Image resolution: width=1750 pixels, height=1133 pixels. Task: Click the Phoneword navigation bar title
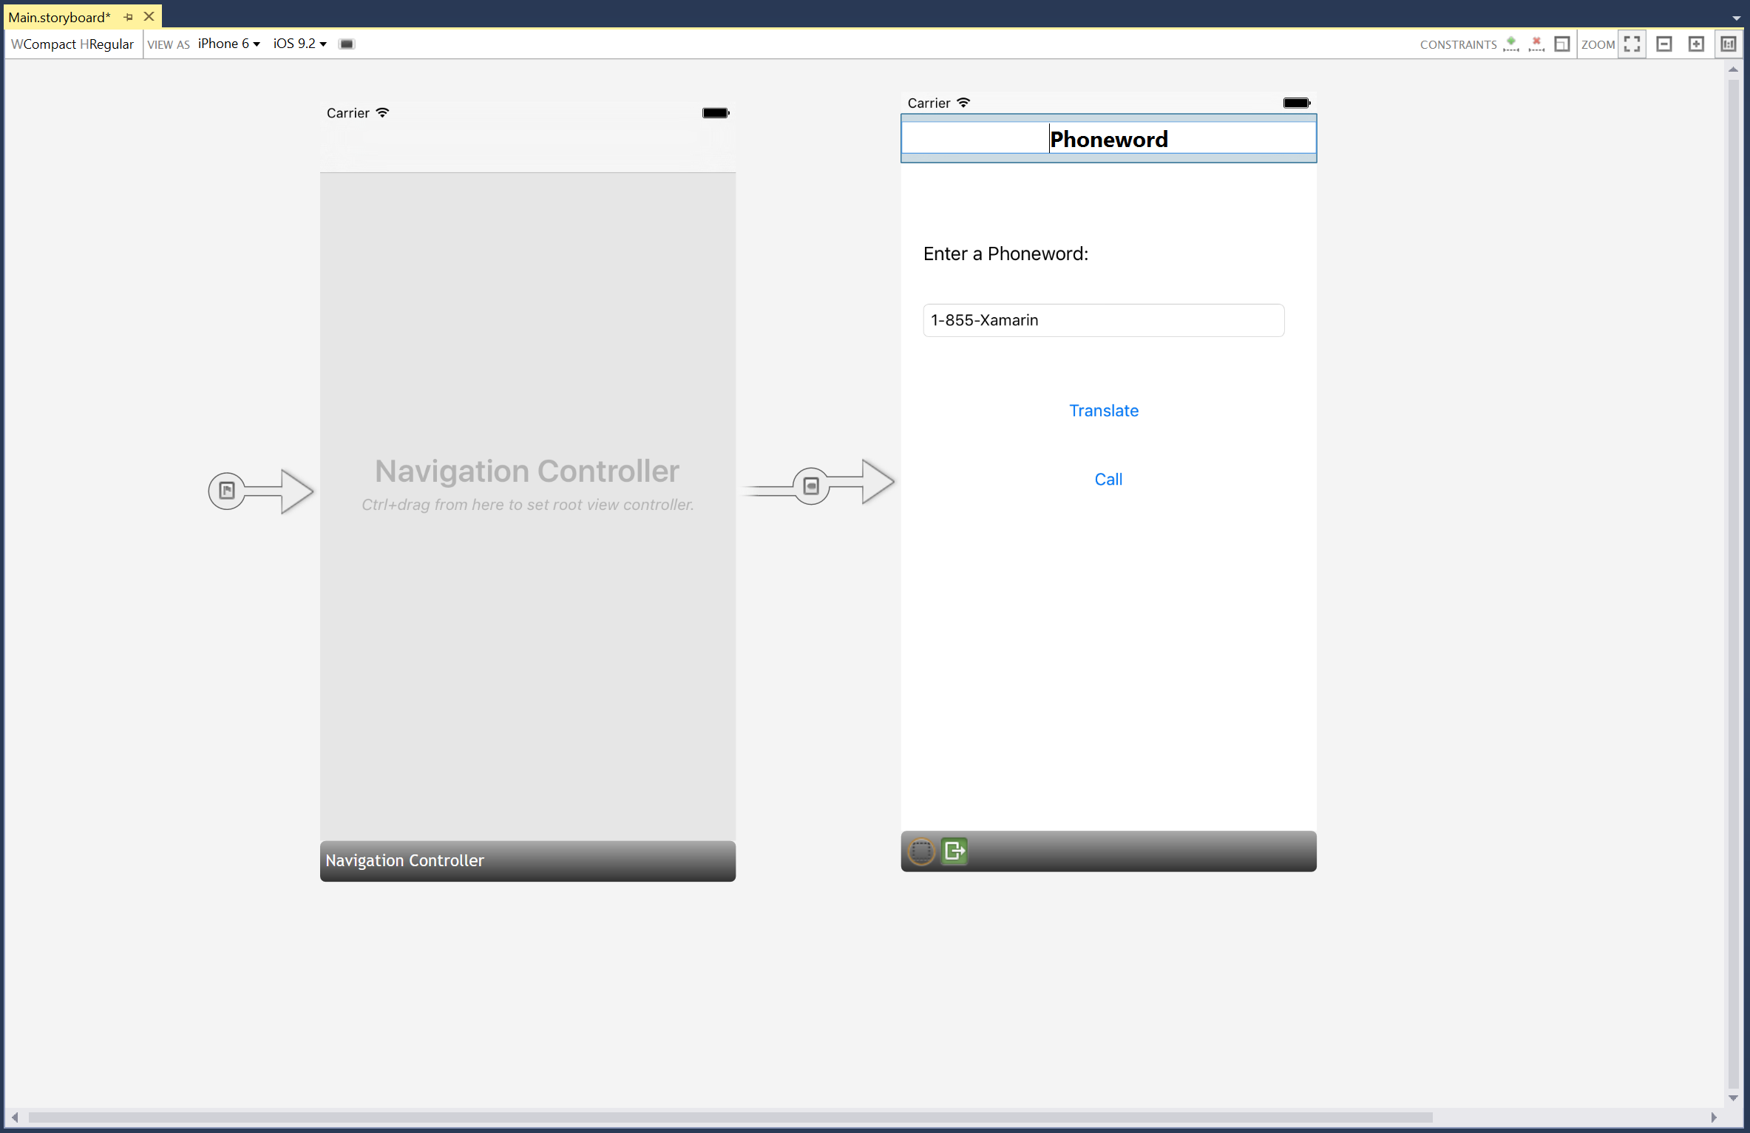[1107, 139]
